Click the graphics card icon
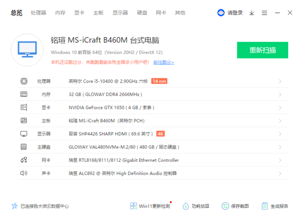The image size is (299, 219). pos(24,108)
